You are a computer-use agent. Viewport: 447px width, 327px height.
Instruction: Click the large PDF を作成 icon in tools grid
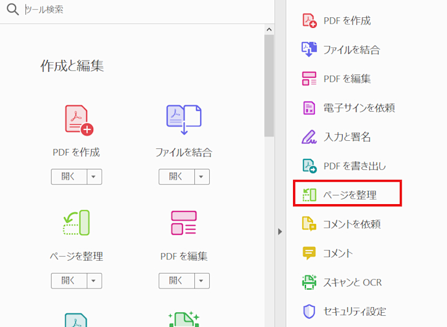(x=79, y=120)
